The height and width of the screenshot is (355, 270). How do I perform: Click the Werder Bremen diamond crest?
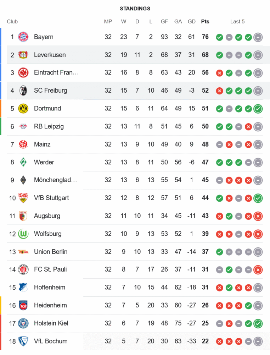(x=23, y=162)
